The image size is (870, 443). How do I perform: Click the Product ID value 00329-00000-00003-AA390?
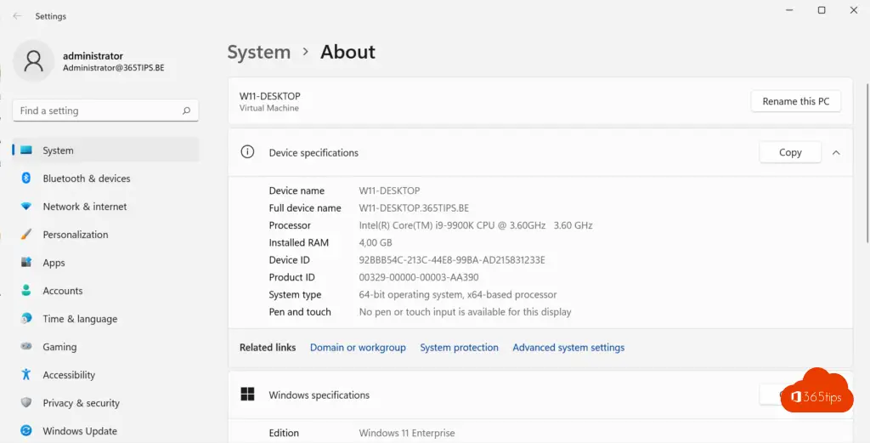(419, 277)
